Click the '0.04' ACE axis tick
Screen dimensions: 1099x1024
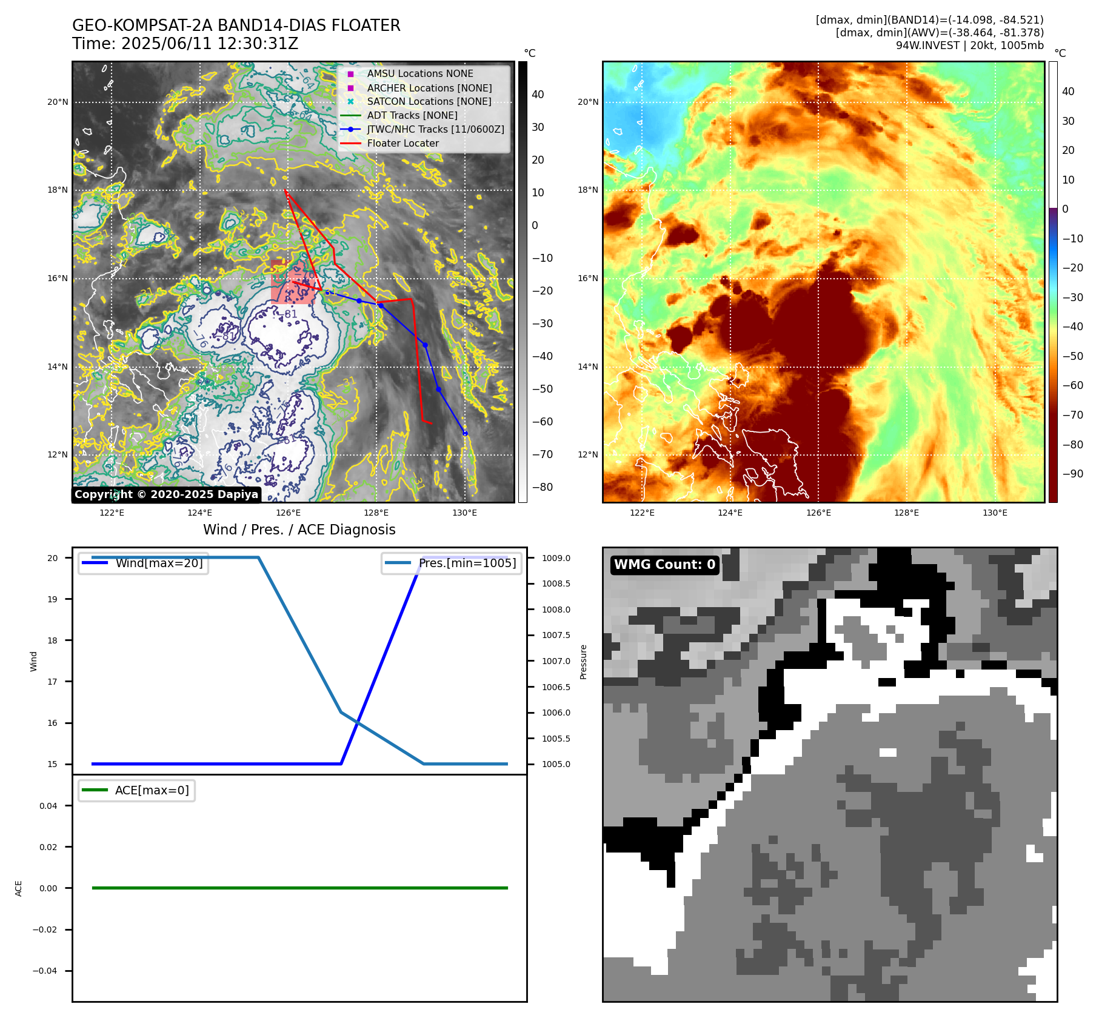click(48, 806)
